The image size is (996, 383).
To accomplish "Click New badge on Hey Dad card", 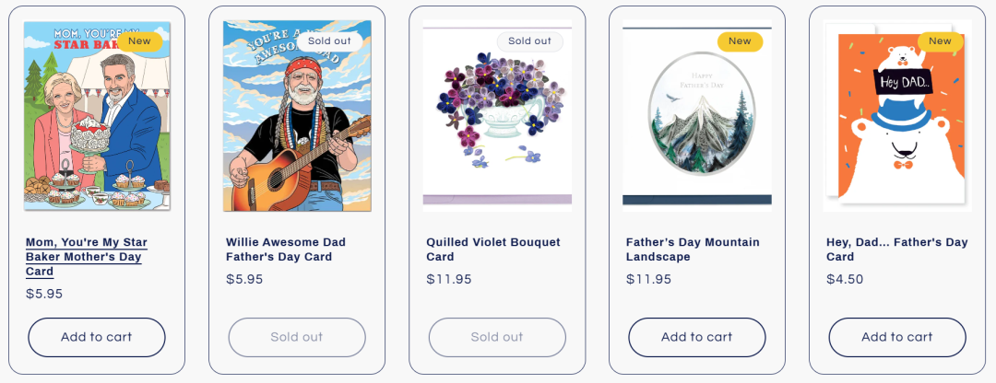I will click(940, 41).
